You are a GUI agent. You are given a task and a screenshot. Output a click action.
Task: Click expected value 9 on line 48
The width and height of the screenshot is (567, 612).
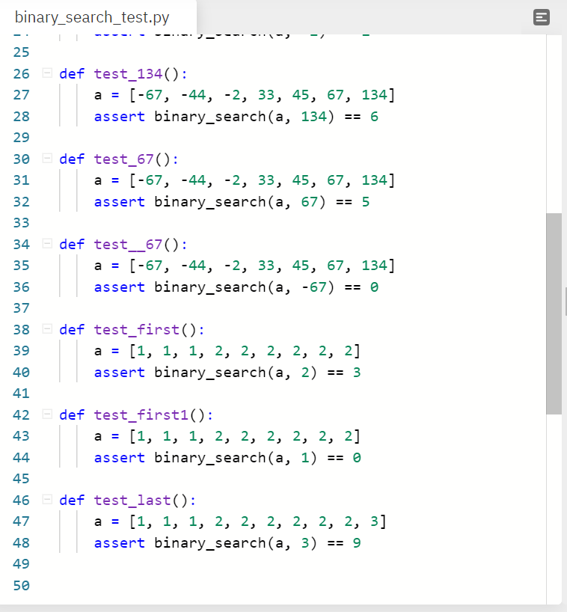(x=357, y=543)
